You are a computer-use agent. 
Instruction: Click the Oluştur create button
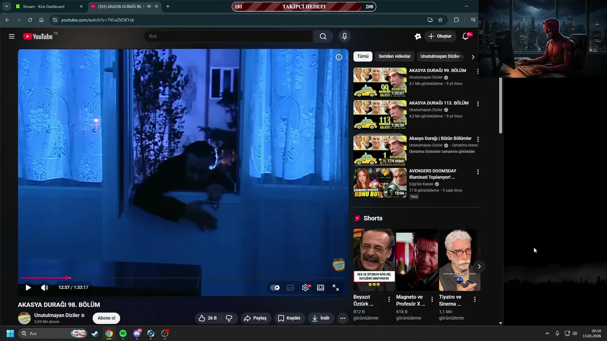pos(440,36)
